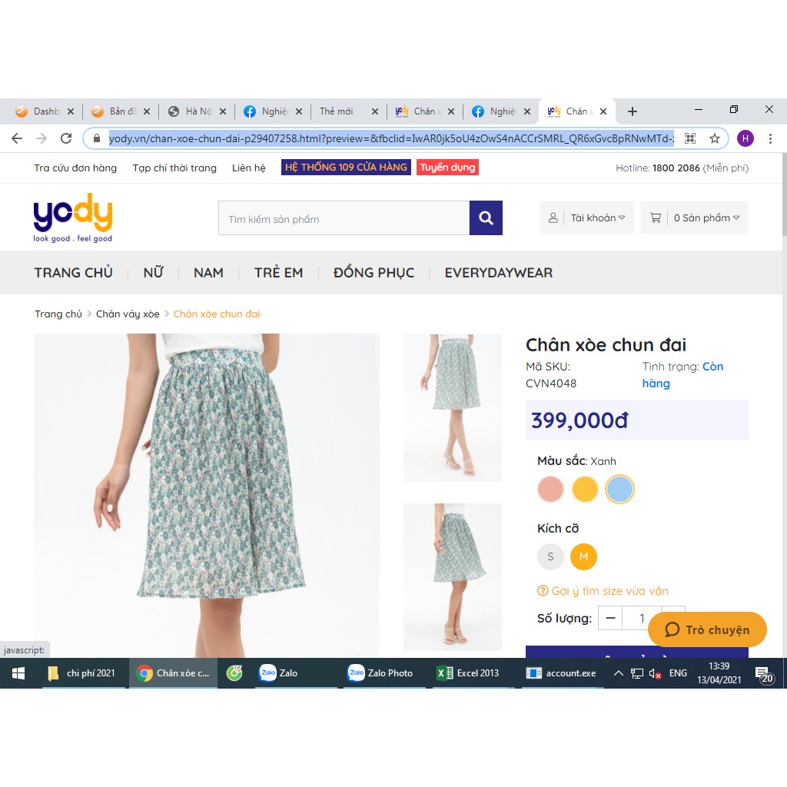This screenshot has height=787, width=787.
Task: Reload the page with the browser refresh icon
Action: tap(66, 138)
